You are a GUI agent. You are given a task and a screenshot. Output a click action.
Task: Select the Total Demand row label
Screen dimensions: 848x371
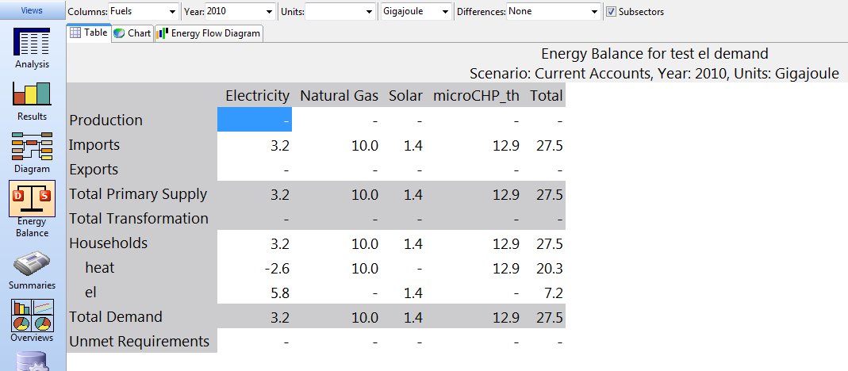coord(142,316)
